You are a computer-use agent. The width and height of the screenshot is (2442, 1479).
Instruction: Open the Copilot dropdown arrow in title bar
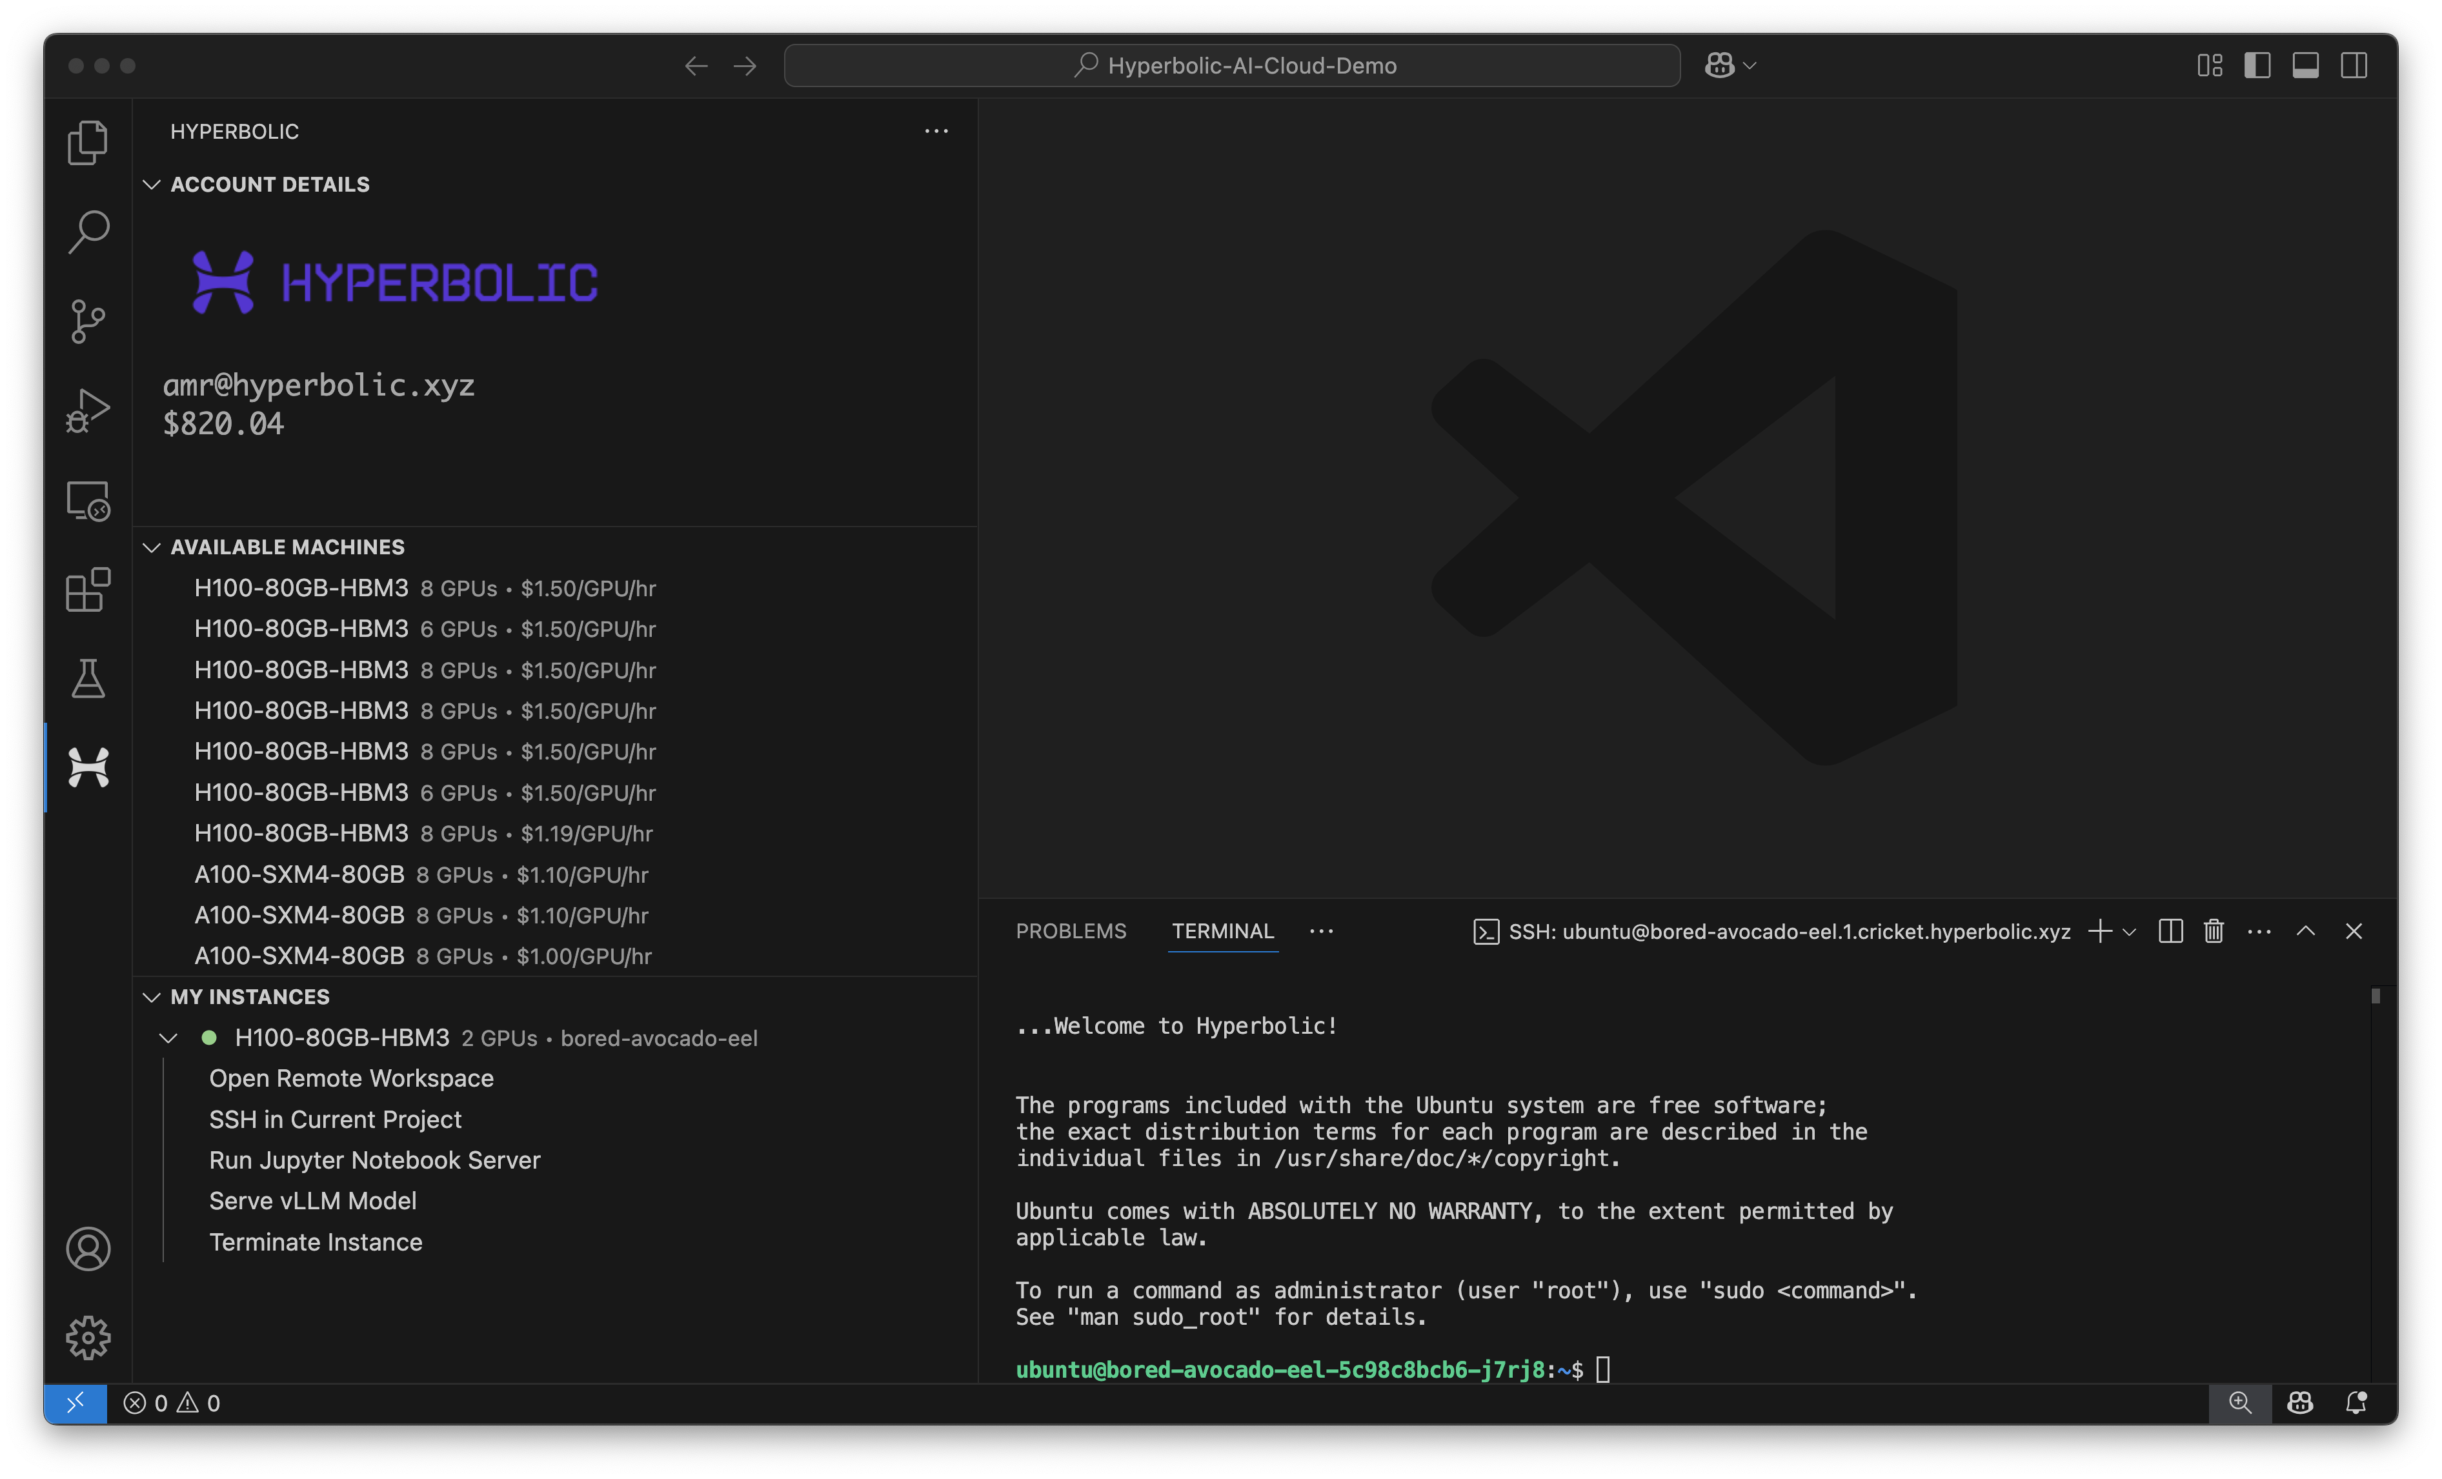click(x=1750, y=65)
